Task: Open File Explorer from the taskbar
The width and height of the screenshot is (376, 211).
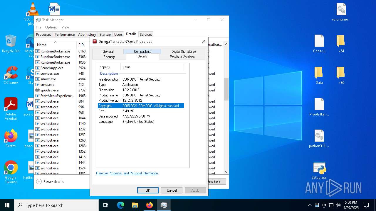Action: tap(135, 205)
